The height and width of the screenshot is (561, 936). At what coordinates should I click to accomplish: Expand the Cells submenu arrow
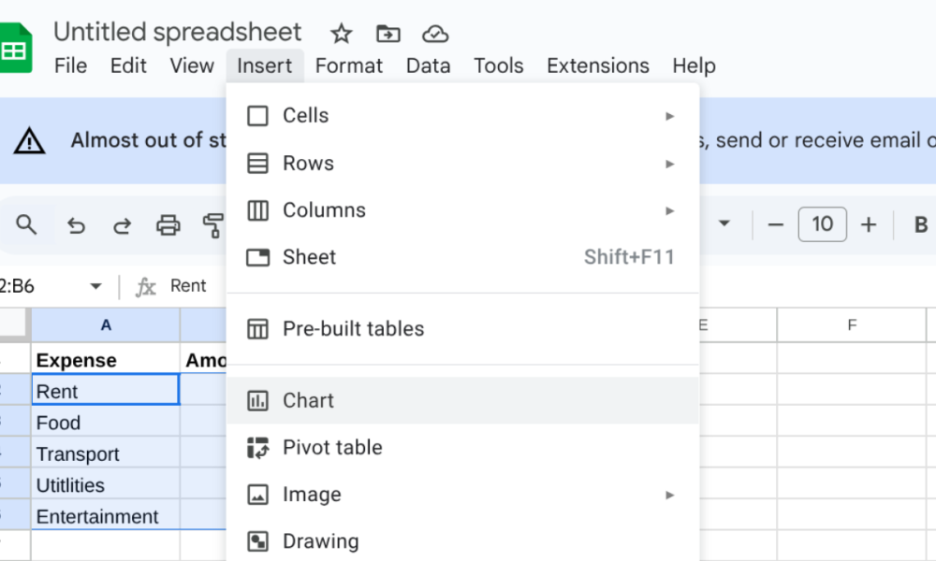669,116
